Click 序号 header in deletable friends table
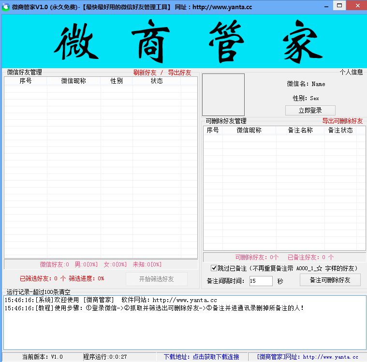 pyautogui.click(x=213, y=130)
